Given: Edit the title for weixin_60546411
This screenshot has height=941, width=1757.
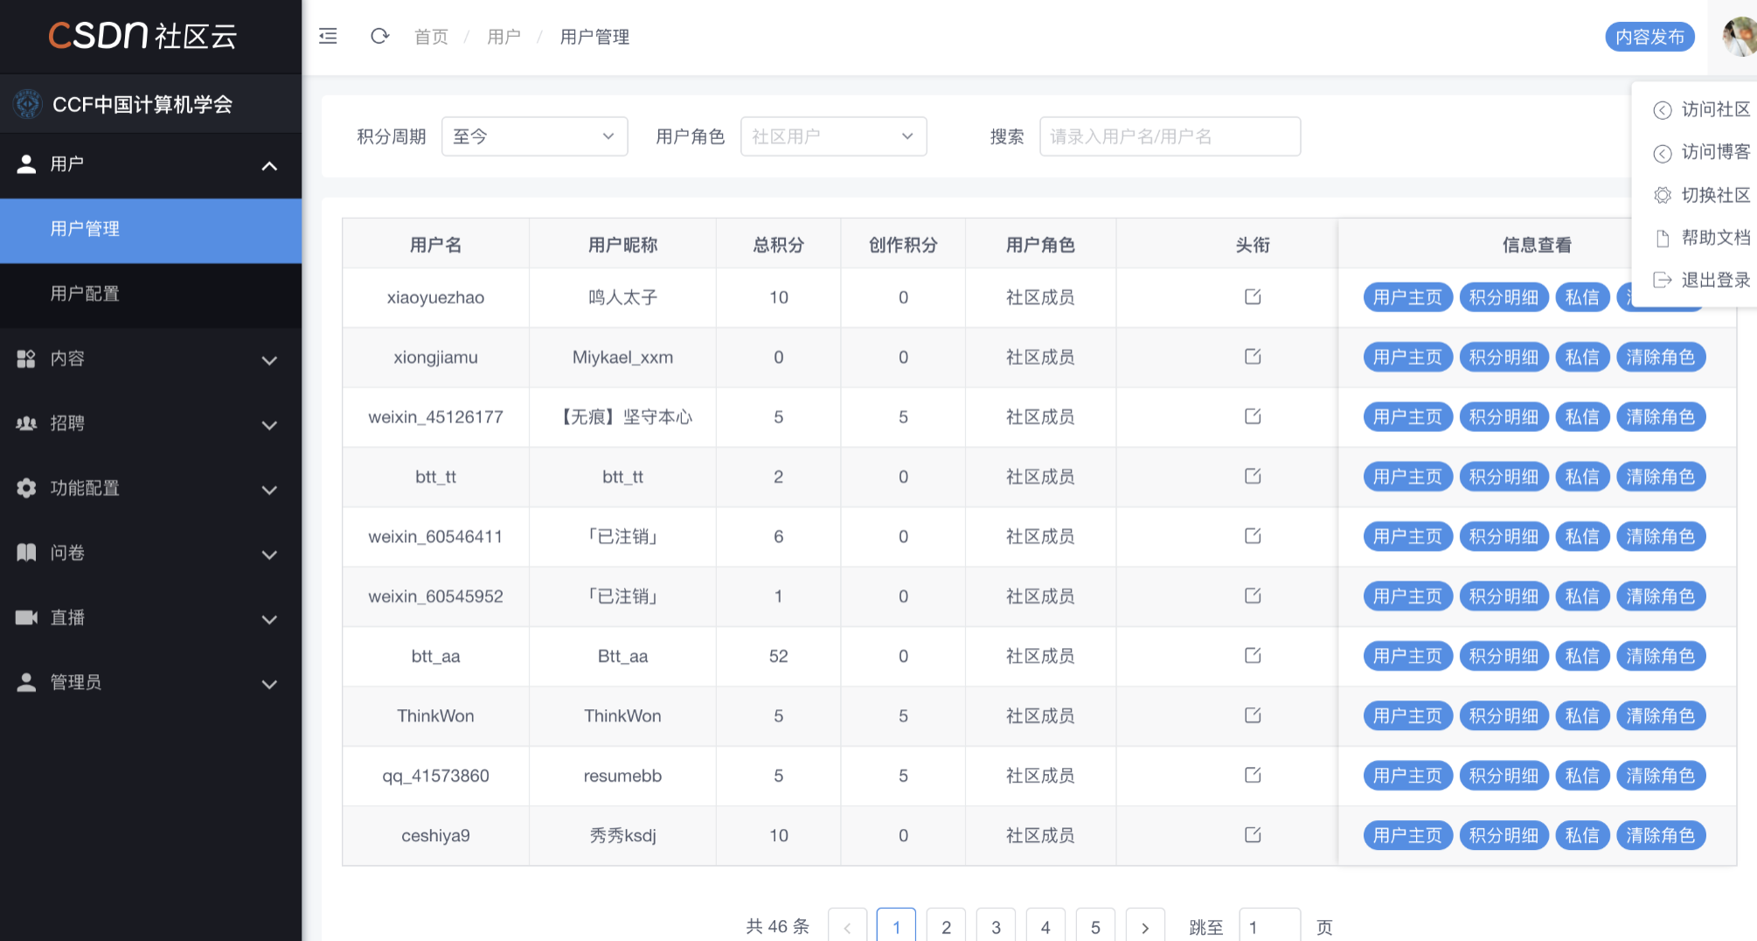Looking at the screenshot, I should point(1253,536).
